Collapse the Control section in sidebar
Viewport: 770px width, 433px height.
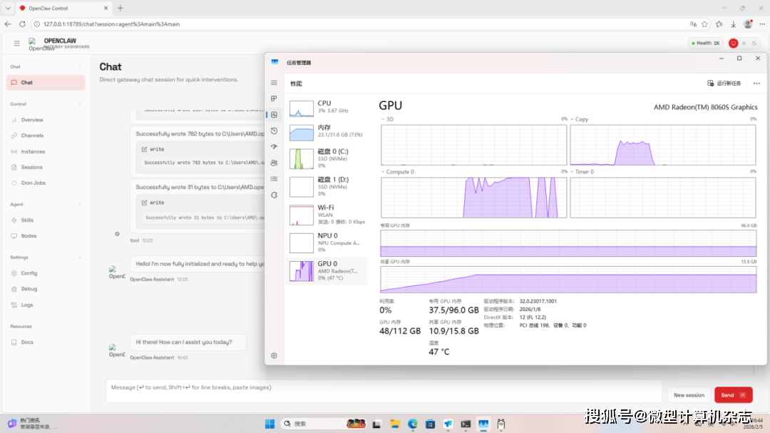pos(19,104)
